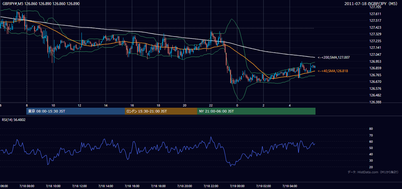Click the 127.517 price axis value
The height and width of the screenshot is (189, 402).
[375, 20]
